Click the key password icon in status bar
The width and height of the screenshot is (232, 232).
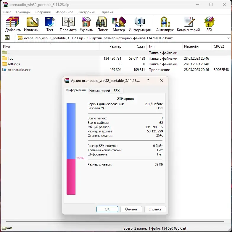click(10, 228)
